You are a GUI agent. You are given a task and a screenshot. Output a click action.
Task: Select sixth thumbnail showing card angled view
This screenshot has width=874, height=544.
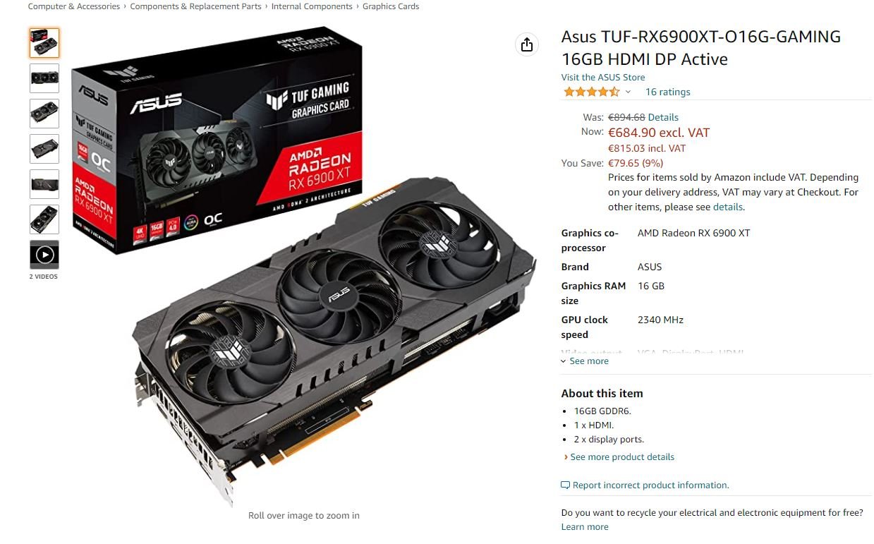coord(44,219)
